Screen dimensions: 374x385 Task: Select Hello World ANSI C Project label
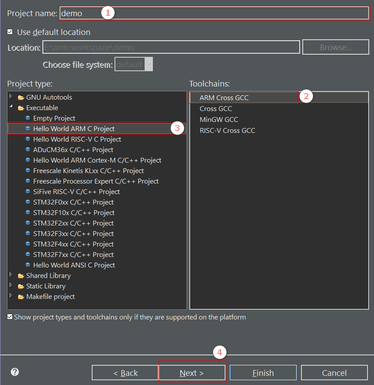(74, 265)
